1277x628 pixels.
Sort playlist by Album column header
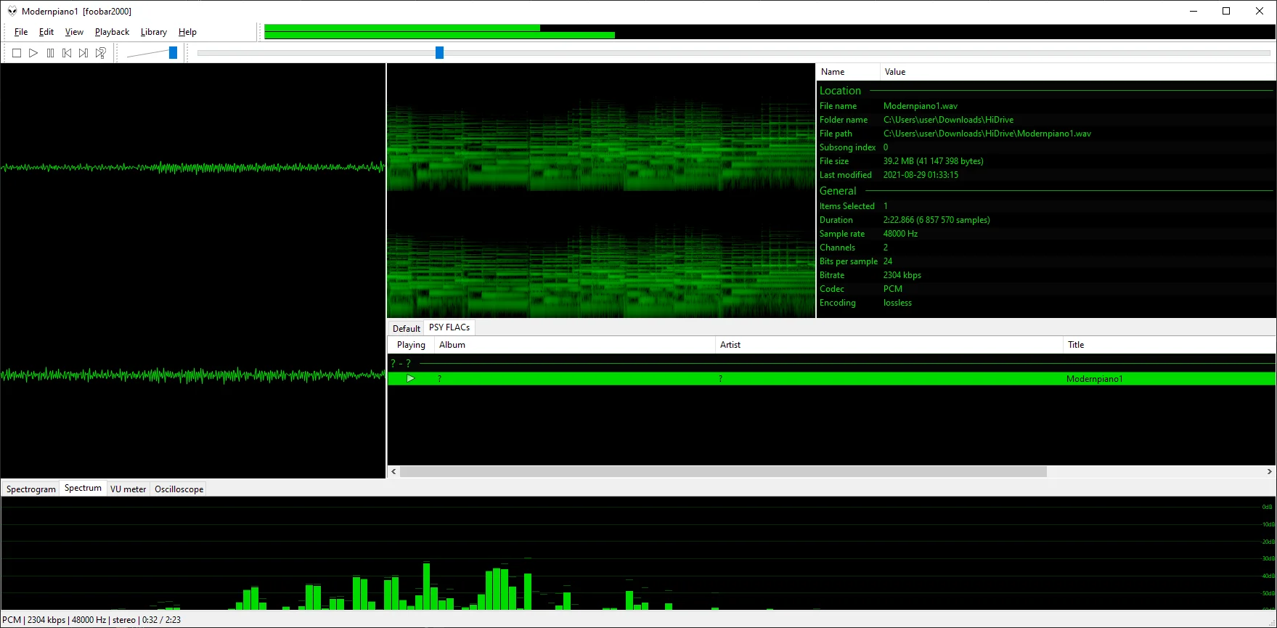click(574, 345)
